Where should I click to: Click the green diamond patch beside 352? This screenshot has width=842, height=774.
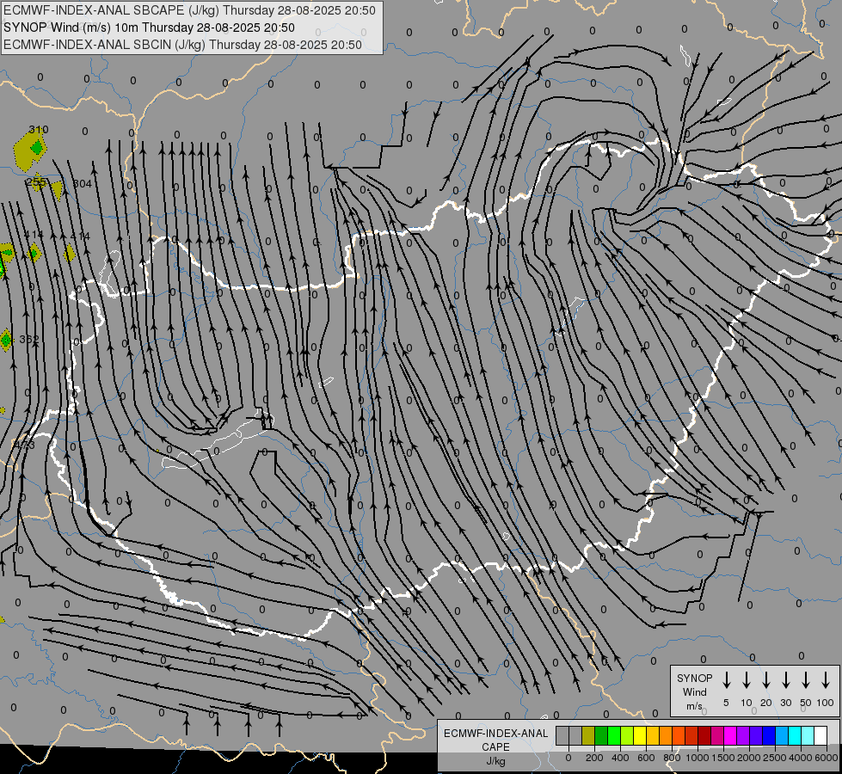coord(6,340)
